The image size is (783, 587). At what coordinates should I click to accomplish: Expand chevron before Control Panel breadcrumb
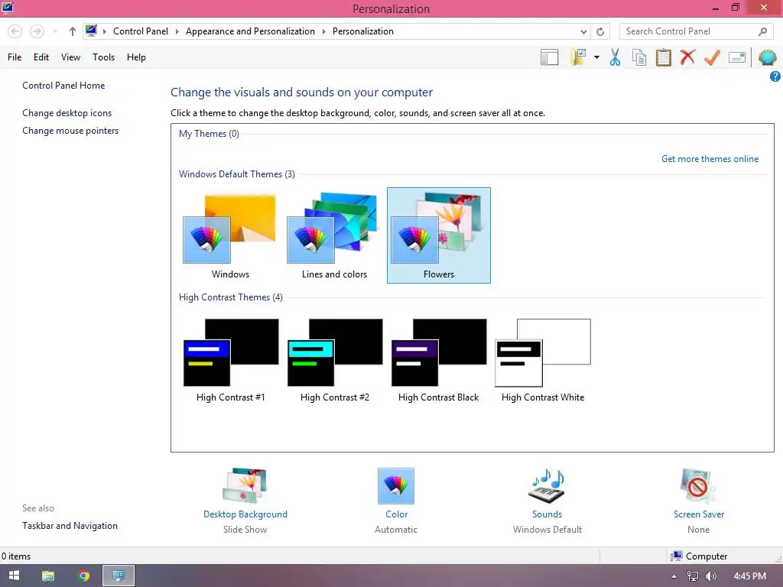coord(104,31)
